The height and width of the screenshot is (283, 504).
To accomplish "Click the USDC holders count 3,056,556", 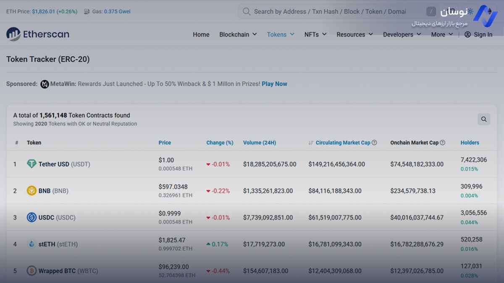I will (x=474, y=213).
